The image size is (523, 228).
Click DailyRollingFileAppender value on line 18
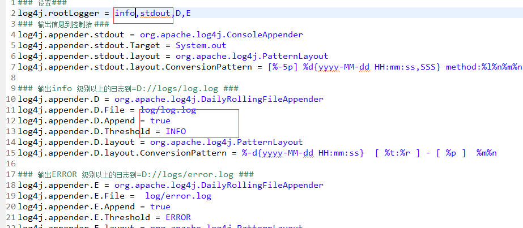pyautogui.click(x=219, y=185)
